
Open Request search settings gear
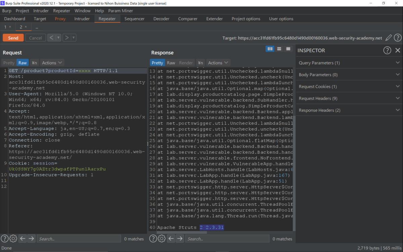click(x=13, y=239)
